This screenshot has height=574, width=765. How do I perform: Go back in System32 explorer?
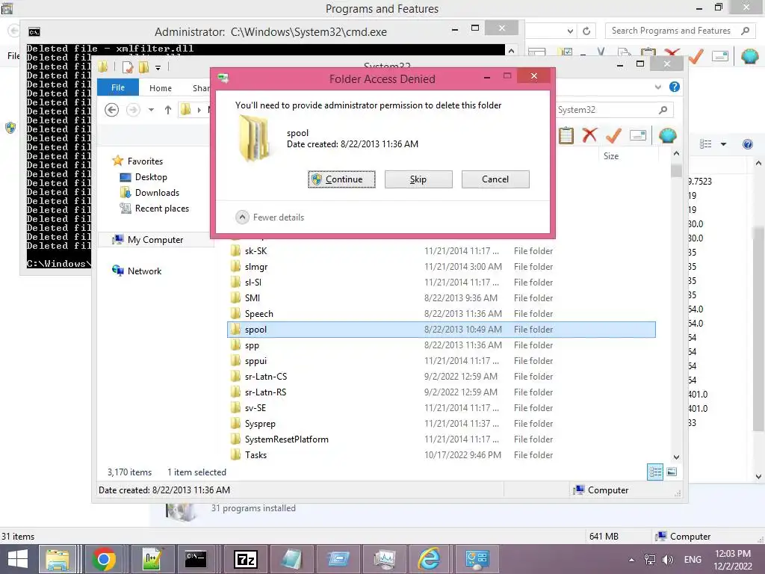coord(112,110)
